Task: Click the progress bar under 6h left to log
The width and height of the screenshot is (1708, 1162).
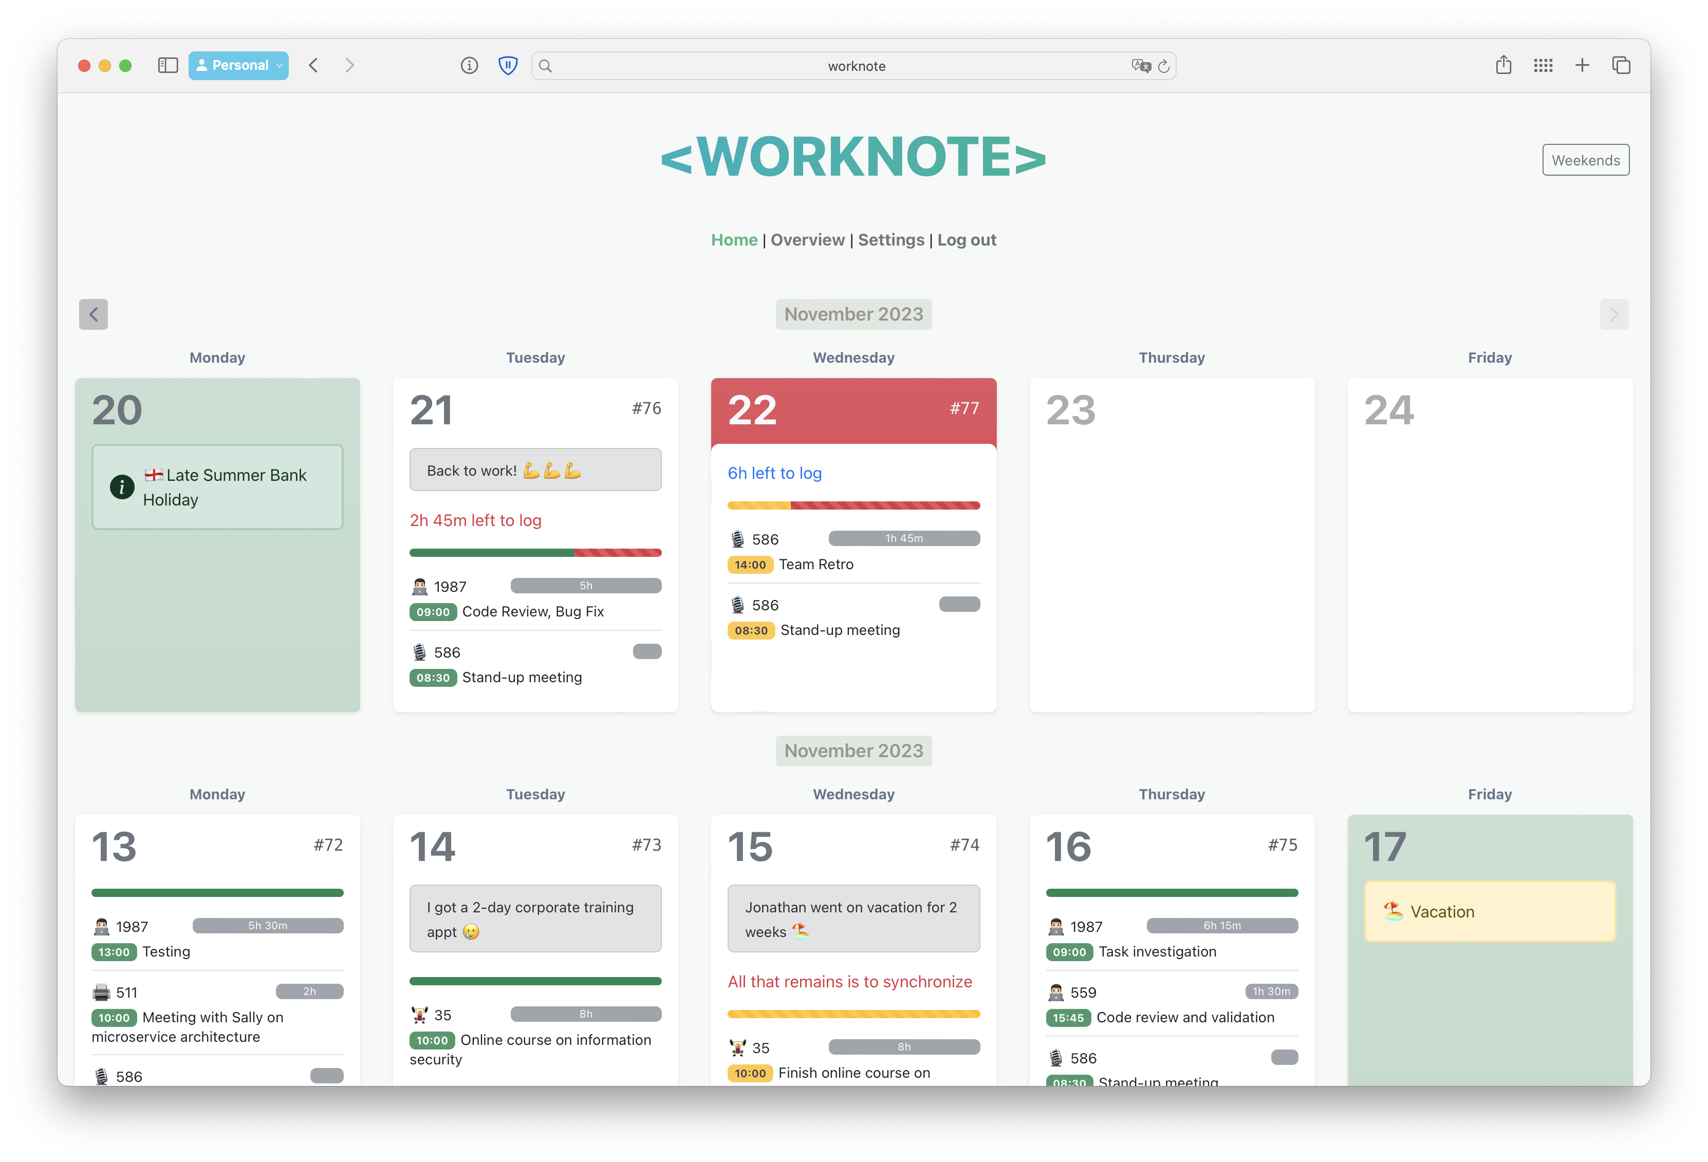Action: click(853, 505)
